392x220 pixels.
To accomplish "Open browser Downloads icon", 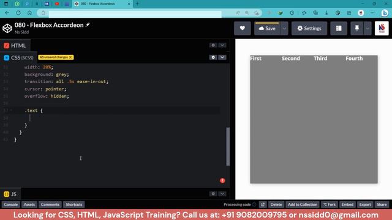I will pos(326,13).
